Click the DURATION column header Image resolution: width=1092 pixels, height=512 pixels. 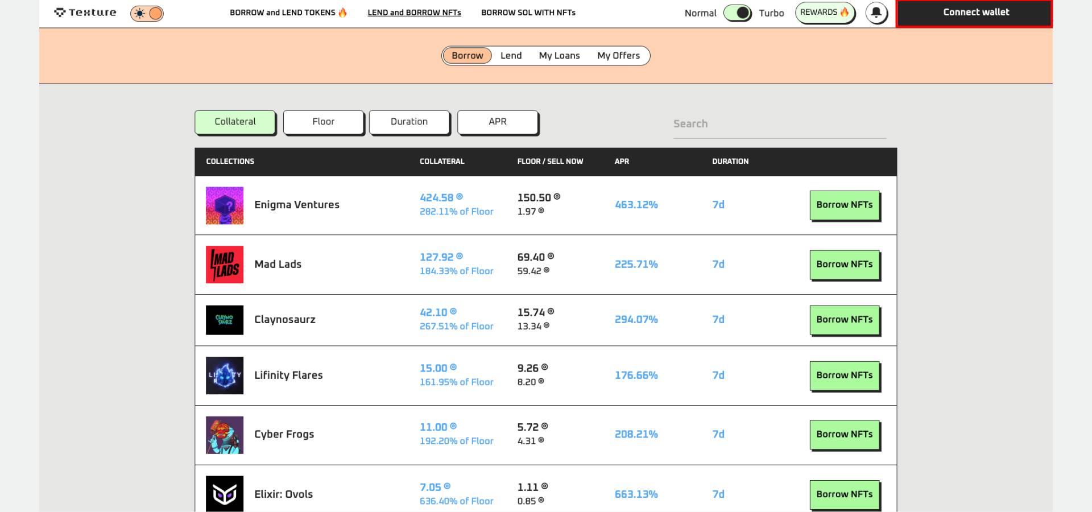[x=730, y=162]
